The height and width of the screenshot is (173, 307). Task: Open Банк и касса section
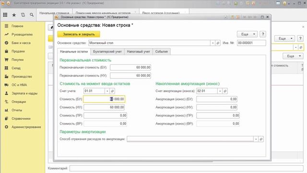pos(21,43)
